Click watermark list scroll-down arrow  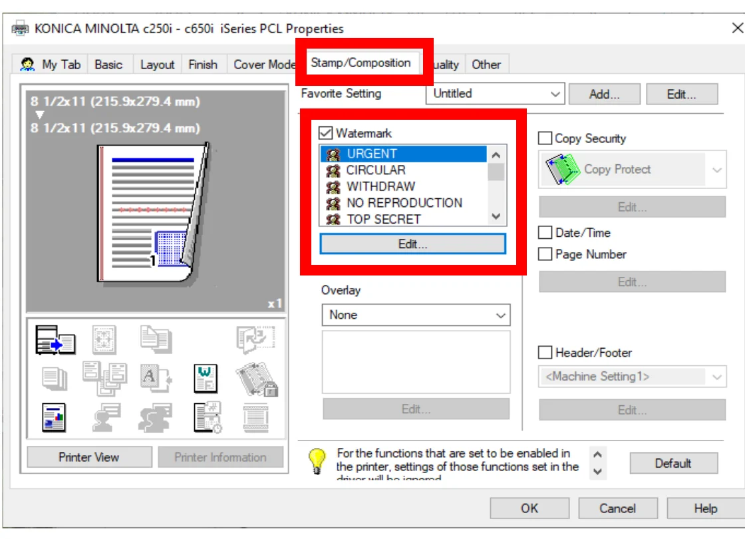pos(496,216)
